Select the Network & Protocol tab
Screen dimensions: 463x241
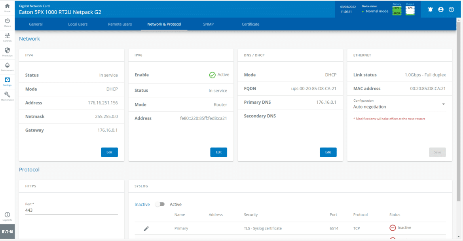(x=164, y=24)
